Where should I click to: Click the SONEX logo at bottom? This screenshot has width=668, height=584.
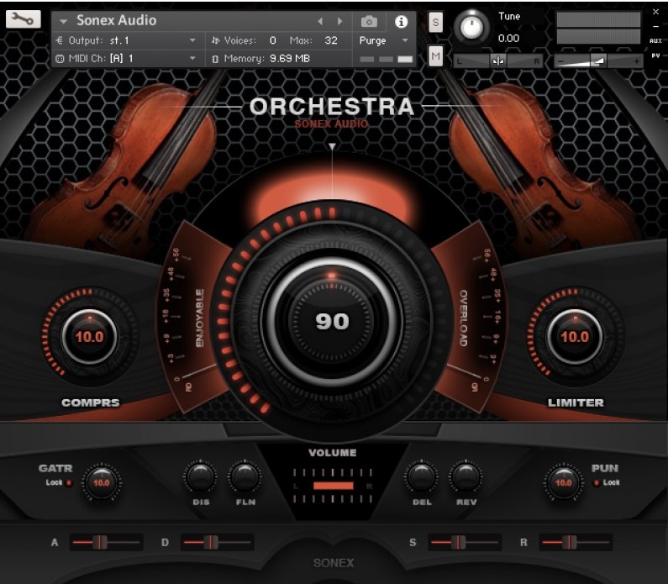tap(334, 563)
